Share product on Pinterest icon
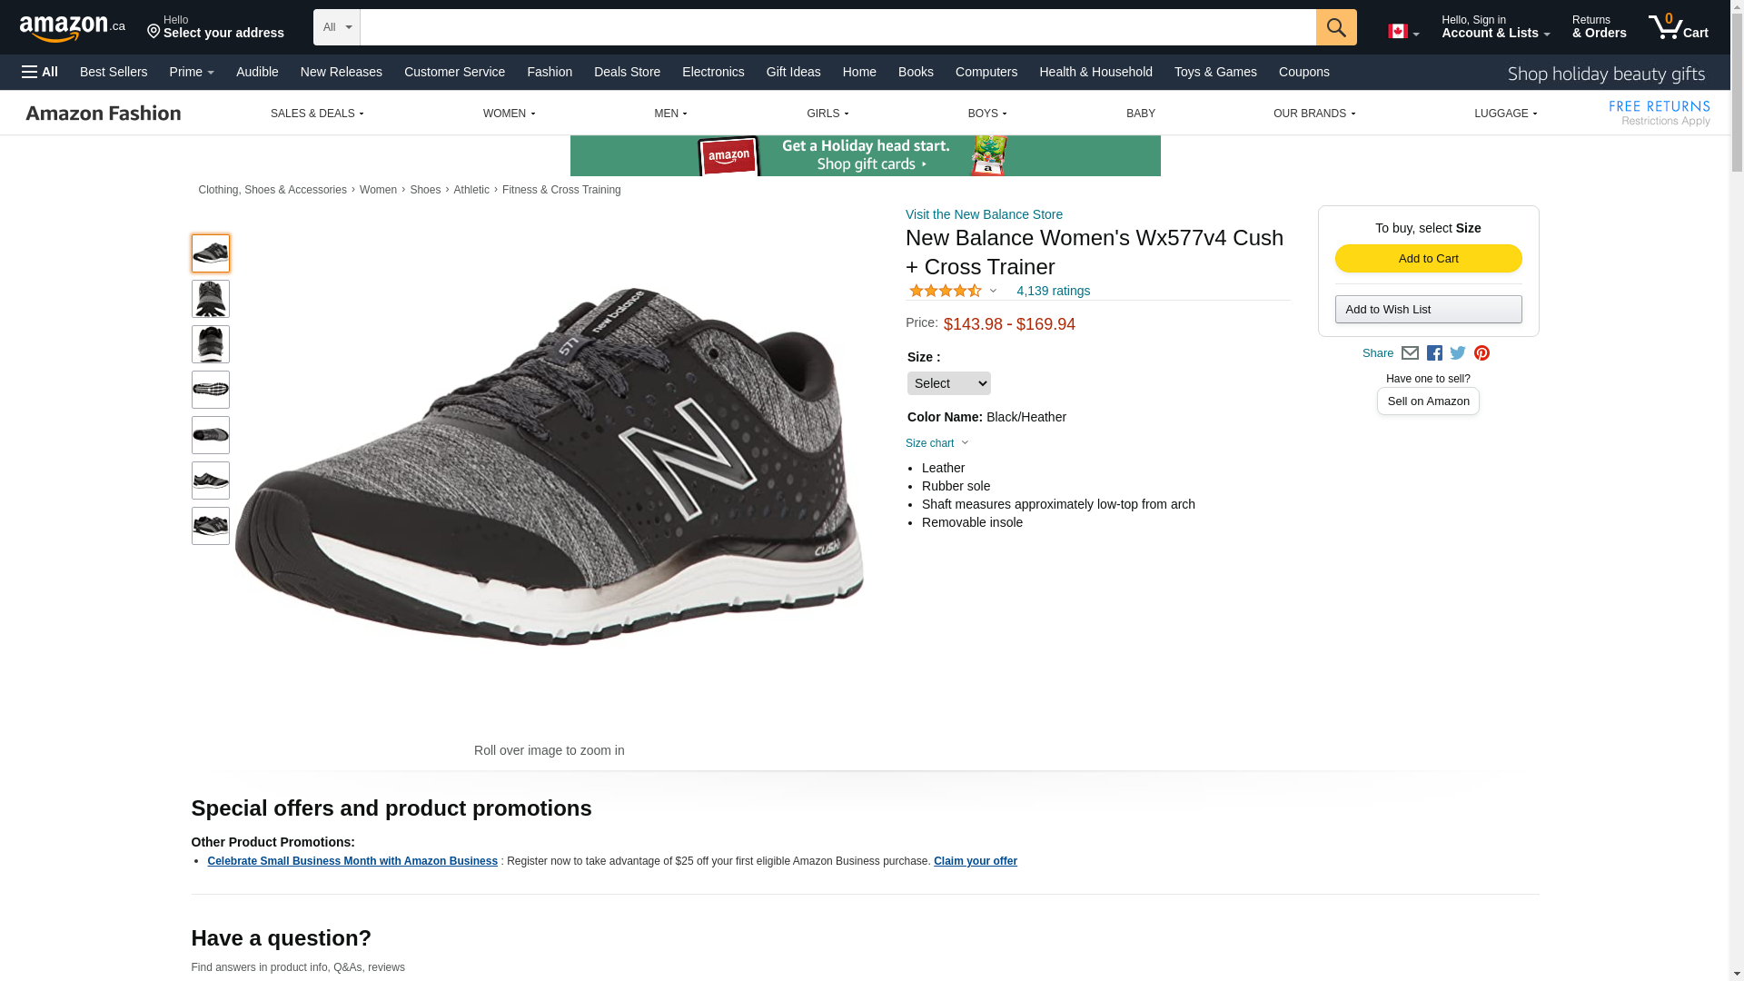Screen dimensions: 1744x981 point(1481,353)
